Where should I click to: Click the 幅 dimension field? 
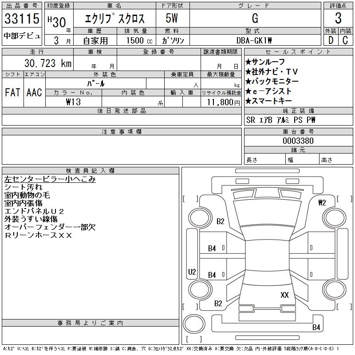tap(302, 159)
